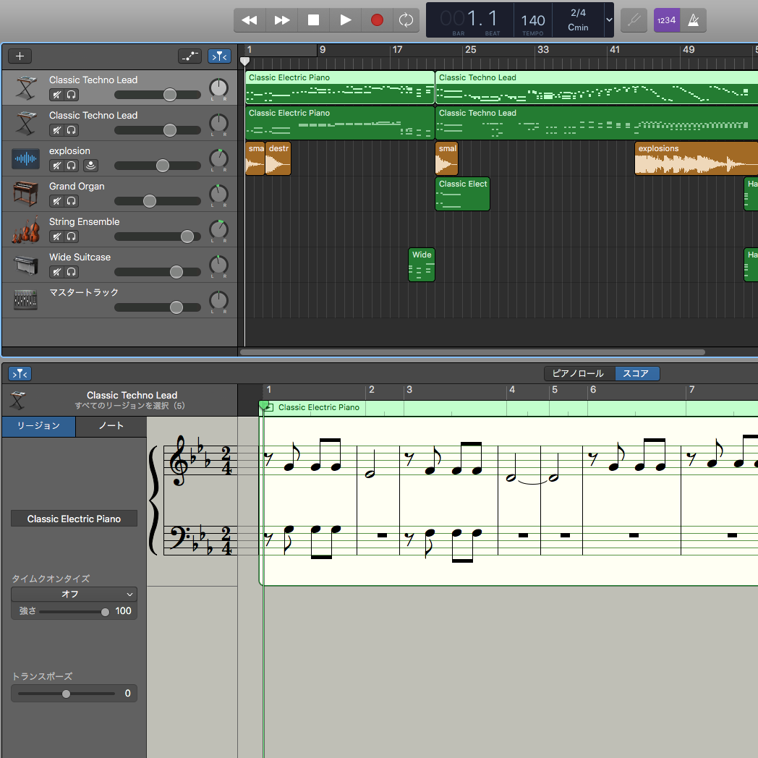The height and width of the screenshot is (758, 758).
Task: Mute the explosion track
Action: pos(56,166)
